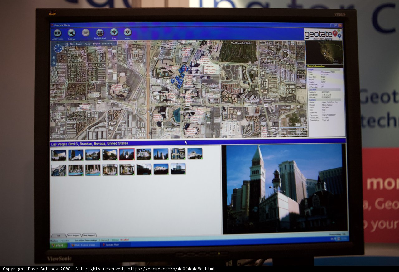399x272 pixels.
Task: Select the first thumbnail in the bottom row
Action: 59,170
